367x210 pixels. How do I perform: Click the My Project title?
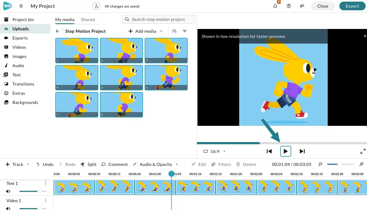43,6
